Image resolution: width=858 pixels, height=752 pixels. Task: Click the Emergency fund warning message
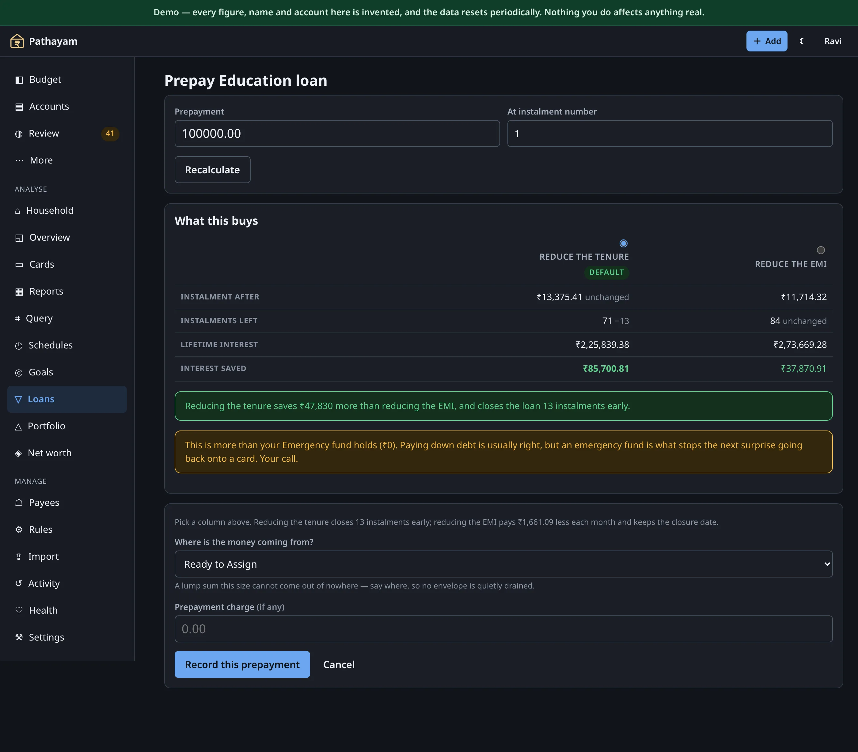click(x=503, y=452)
